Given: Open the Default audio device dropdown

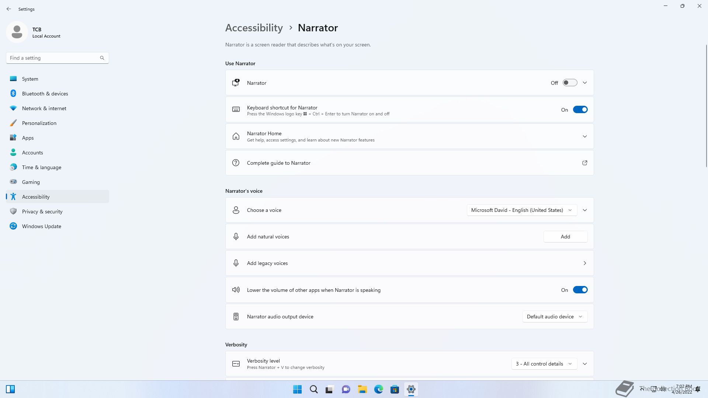Looking at the screenshot, I should click(555, 317).
